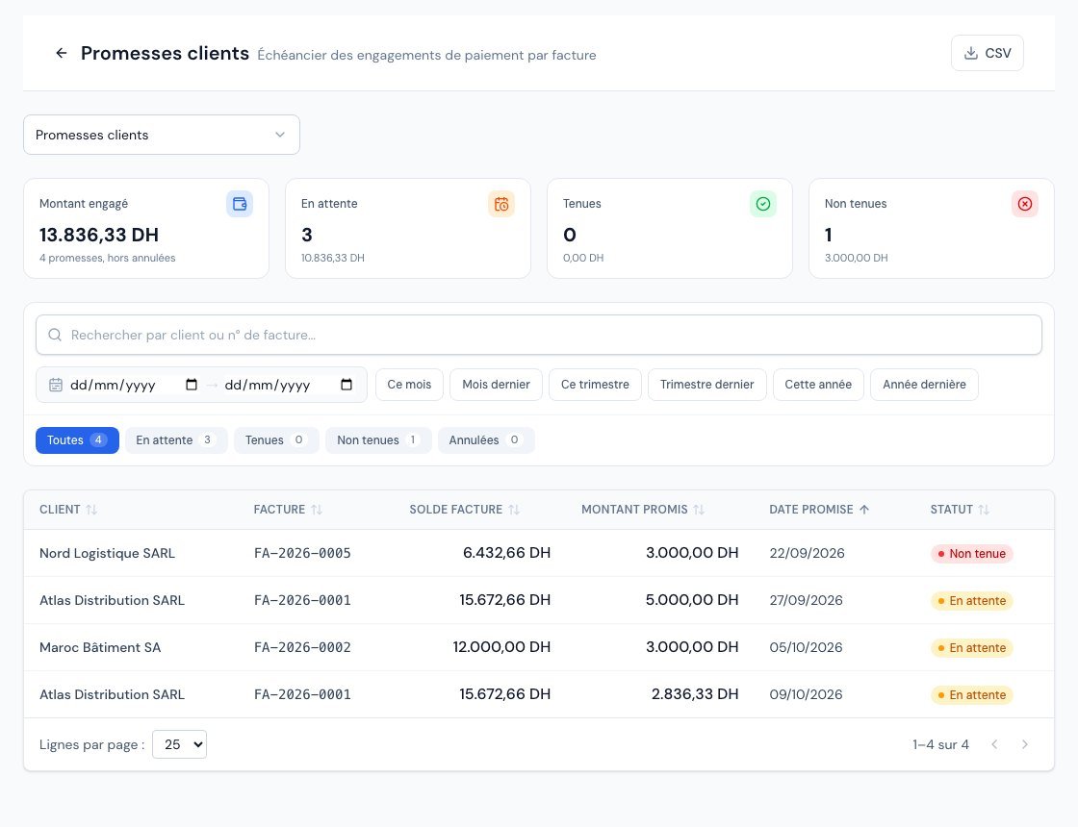Export the list as CSV
Viewport: 1078px width, 827px height.
(988, 53)
